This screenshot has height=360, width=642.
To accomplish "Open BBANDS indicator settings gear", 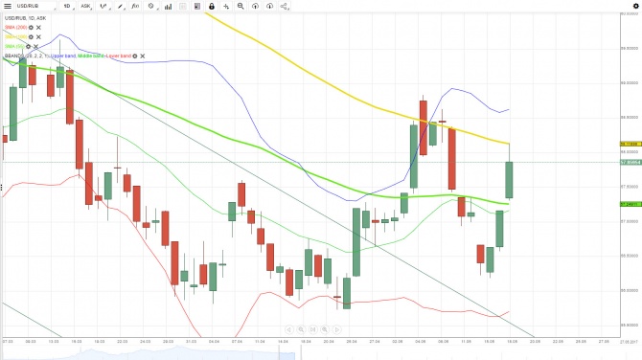I will (x=135, y=56).
